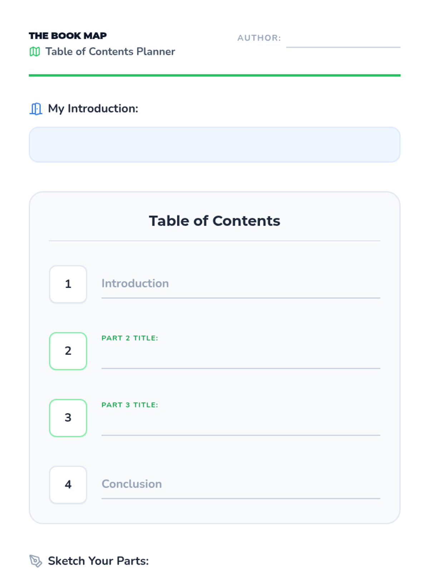The height and width of the screenshot is (573, 429).
Task: Select the number 4 box
Action: pos(68,485)
